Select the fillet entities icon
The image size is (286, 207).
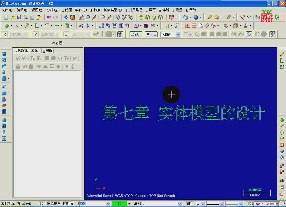pos(47,26)
